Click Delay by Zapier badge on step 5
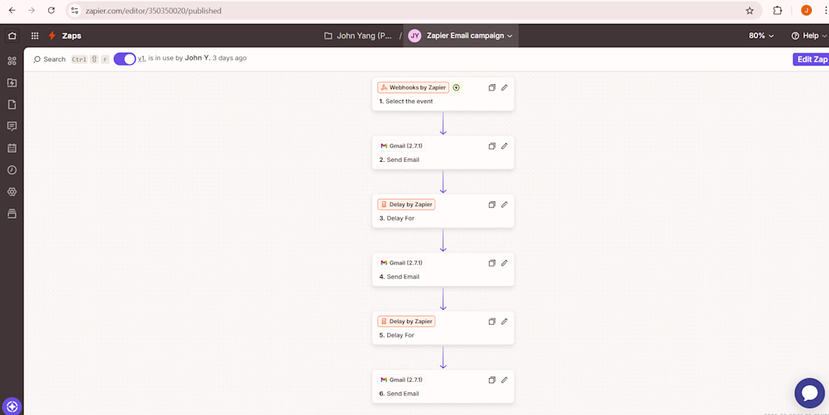Image resolution: width=829 pixels, height=415 pixels. click(x=406, y=321)
